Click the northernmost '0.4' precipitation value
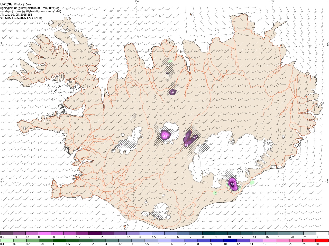Screen dimensions: 329x246 tap(172, 92)
